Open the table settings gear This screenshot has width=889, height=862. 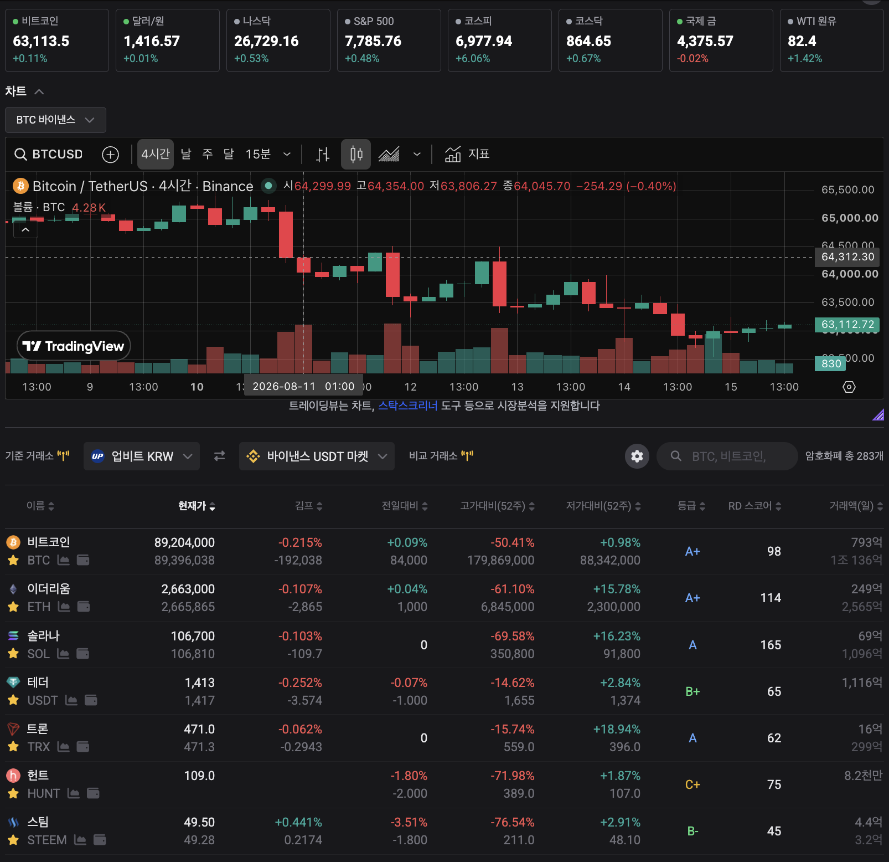637,456
